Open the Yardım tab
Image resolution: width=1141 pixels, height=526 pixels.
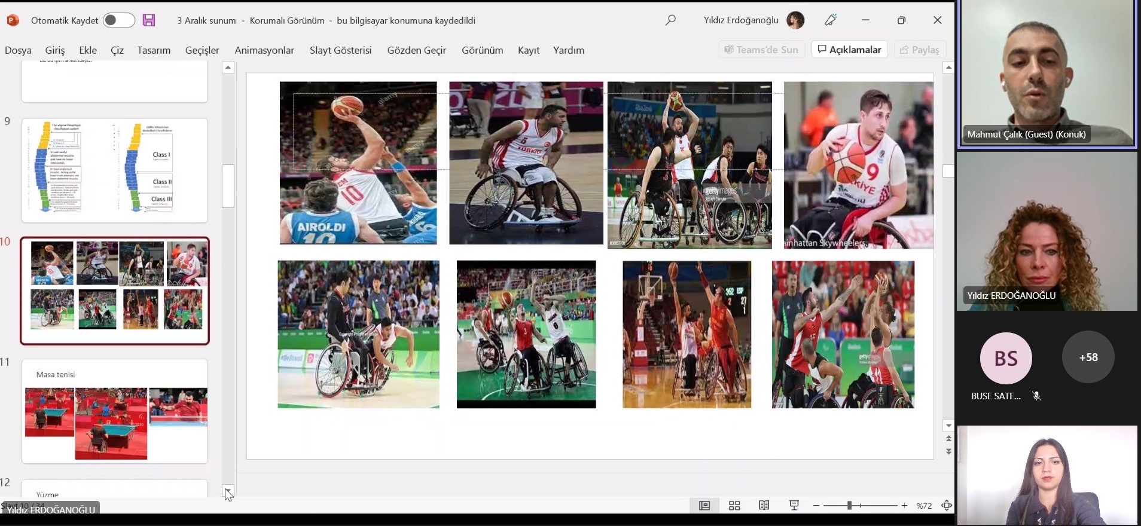569,50
